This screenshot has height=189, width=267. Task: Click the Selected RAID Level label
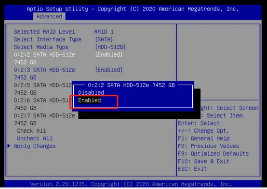[44, 32]
